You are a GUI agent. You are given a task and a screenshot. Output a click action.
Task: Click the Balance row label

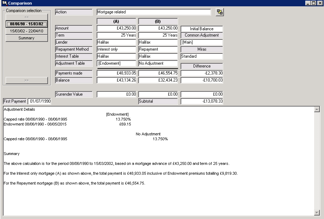click(x=74, y=80)
